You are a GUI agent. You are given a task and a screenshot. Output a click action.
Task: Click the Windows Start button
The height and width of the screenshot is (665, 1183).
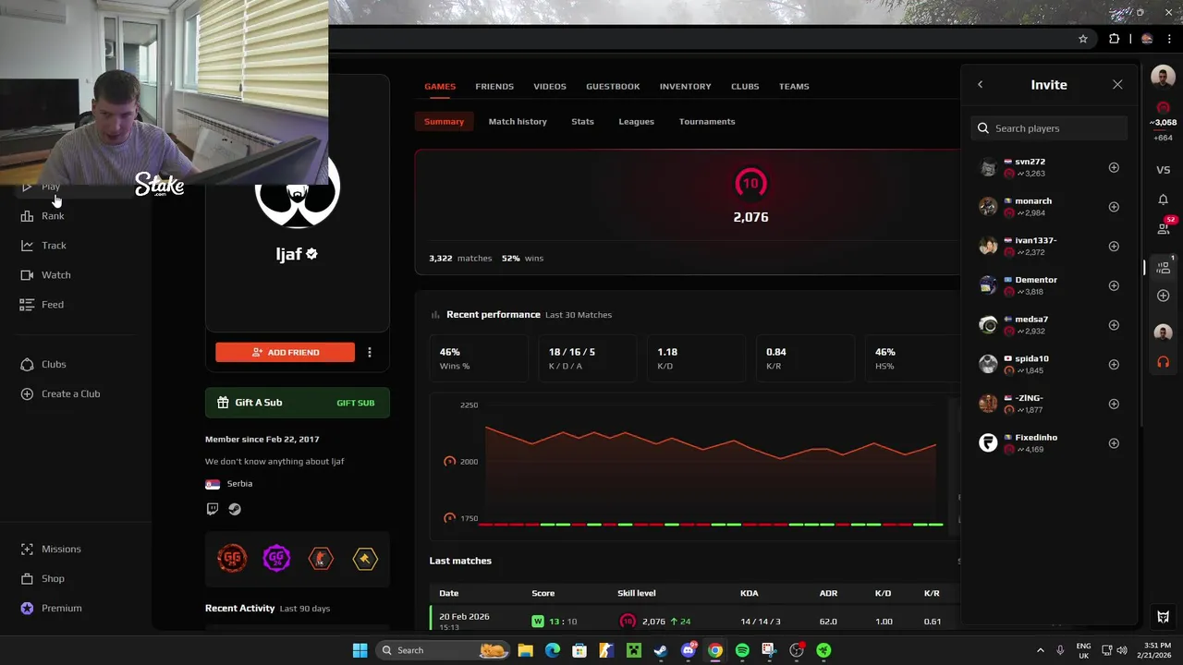pos(360,650)
